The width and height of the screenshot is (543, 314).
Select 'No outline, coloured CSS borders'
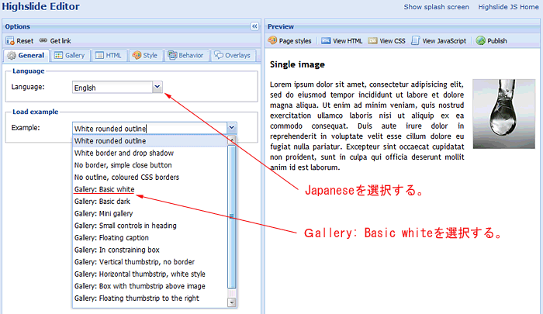[x=150, y=178]
